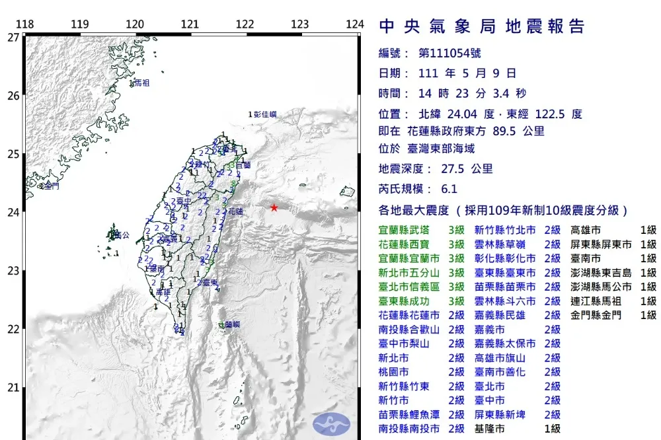
Task: Click the 臺東 label on the map
Action: [210, 282]
